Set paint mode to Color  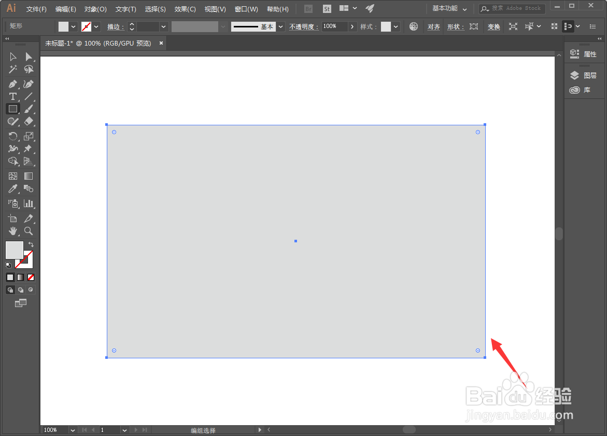point(10,277)
